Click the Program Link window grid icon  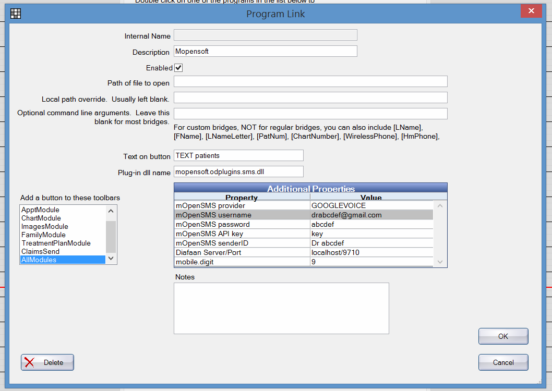tap(16, 14)
